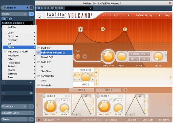The image size is (173, 123).
Task: Toggle A/B setting comparison
Action: point(116,15)
